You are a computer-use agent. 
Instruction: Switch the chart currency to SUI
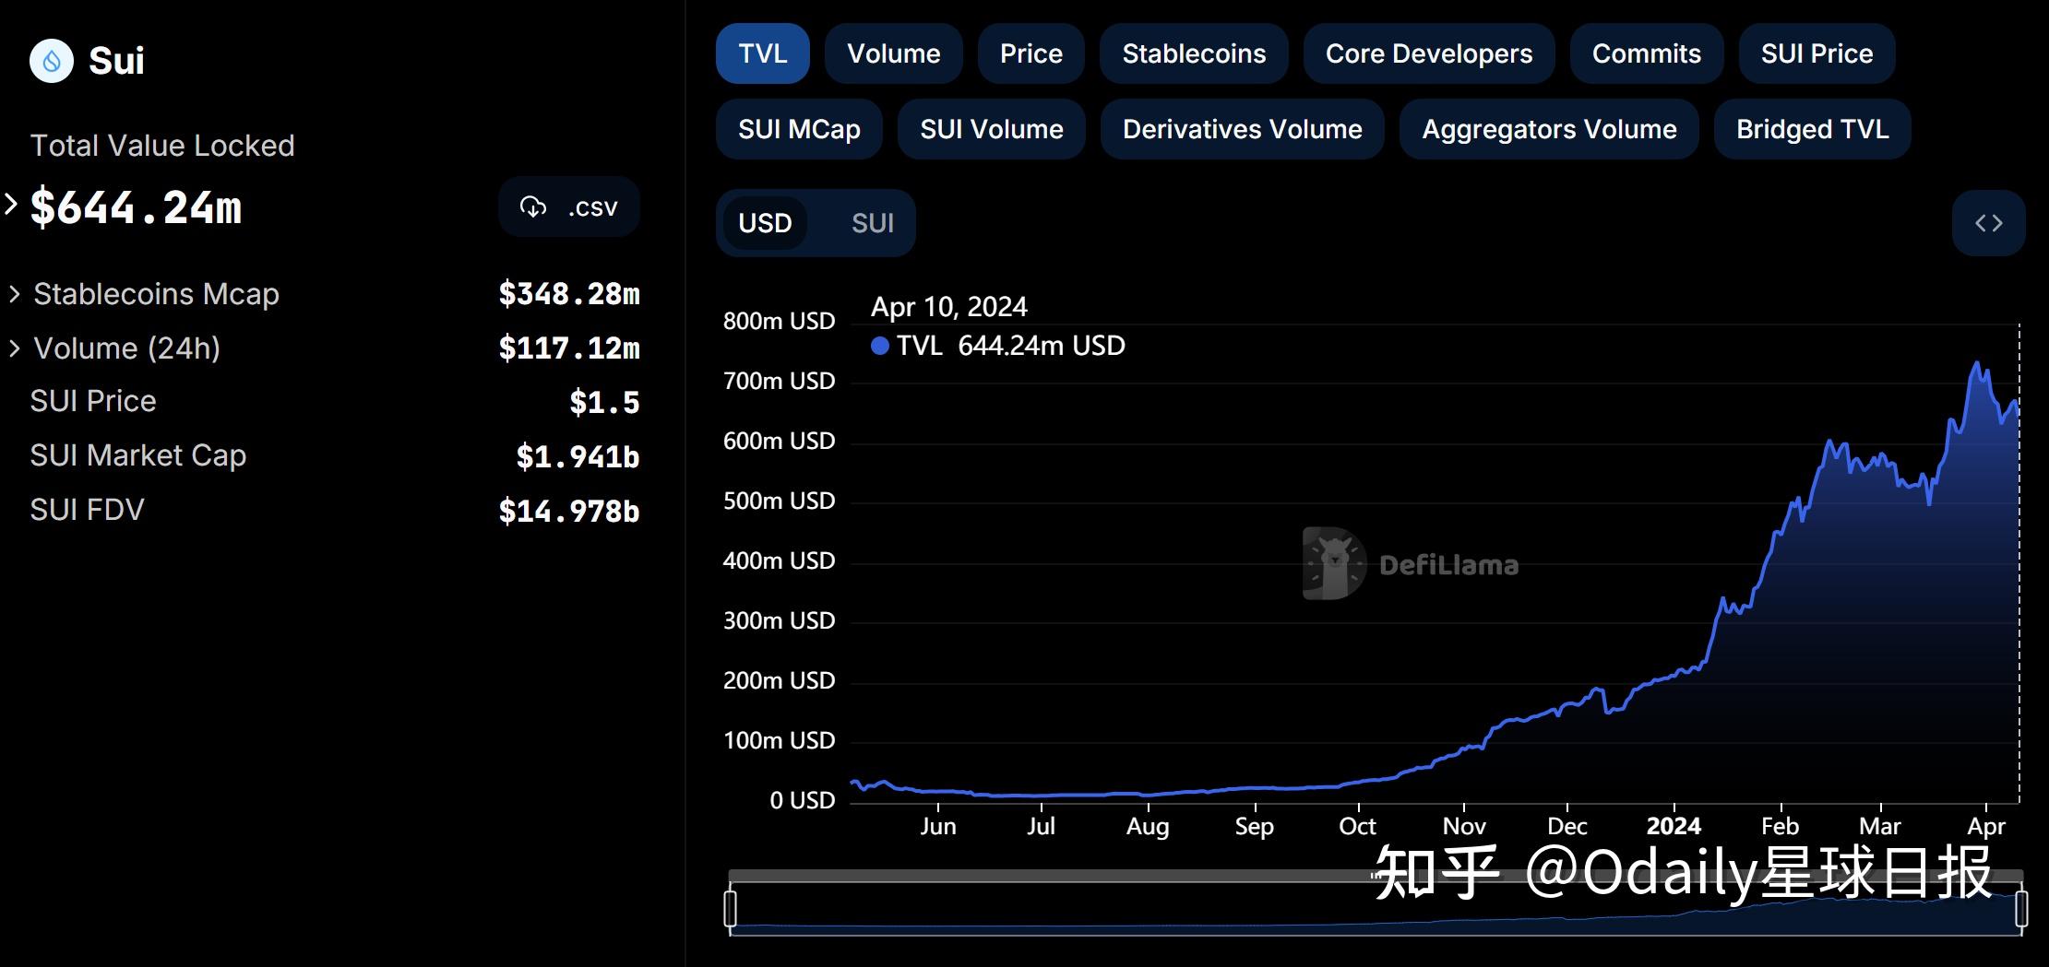point(873,223)
